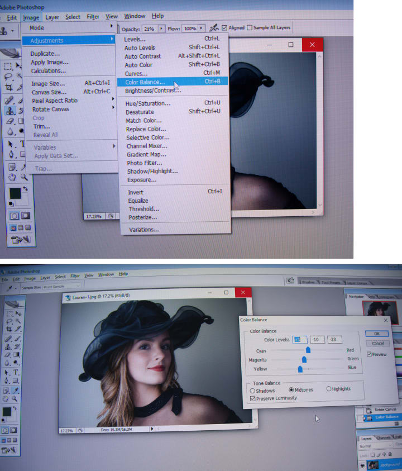
Task: Choose the Highlights radio button
Action: pos(329,389)
